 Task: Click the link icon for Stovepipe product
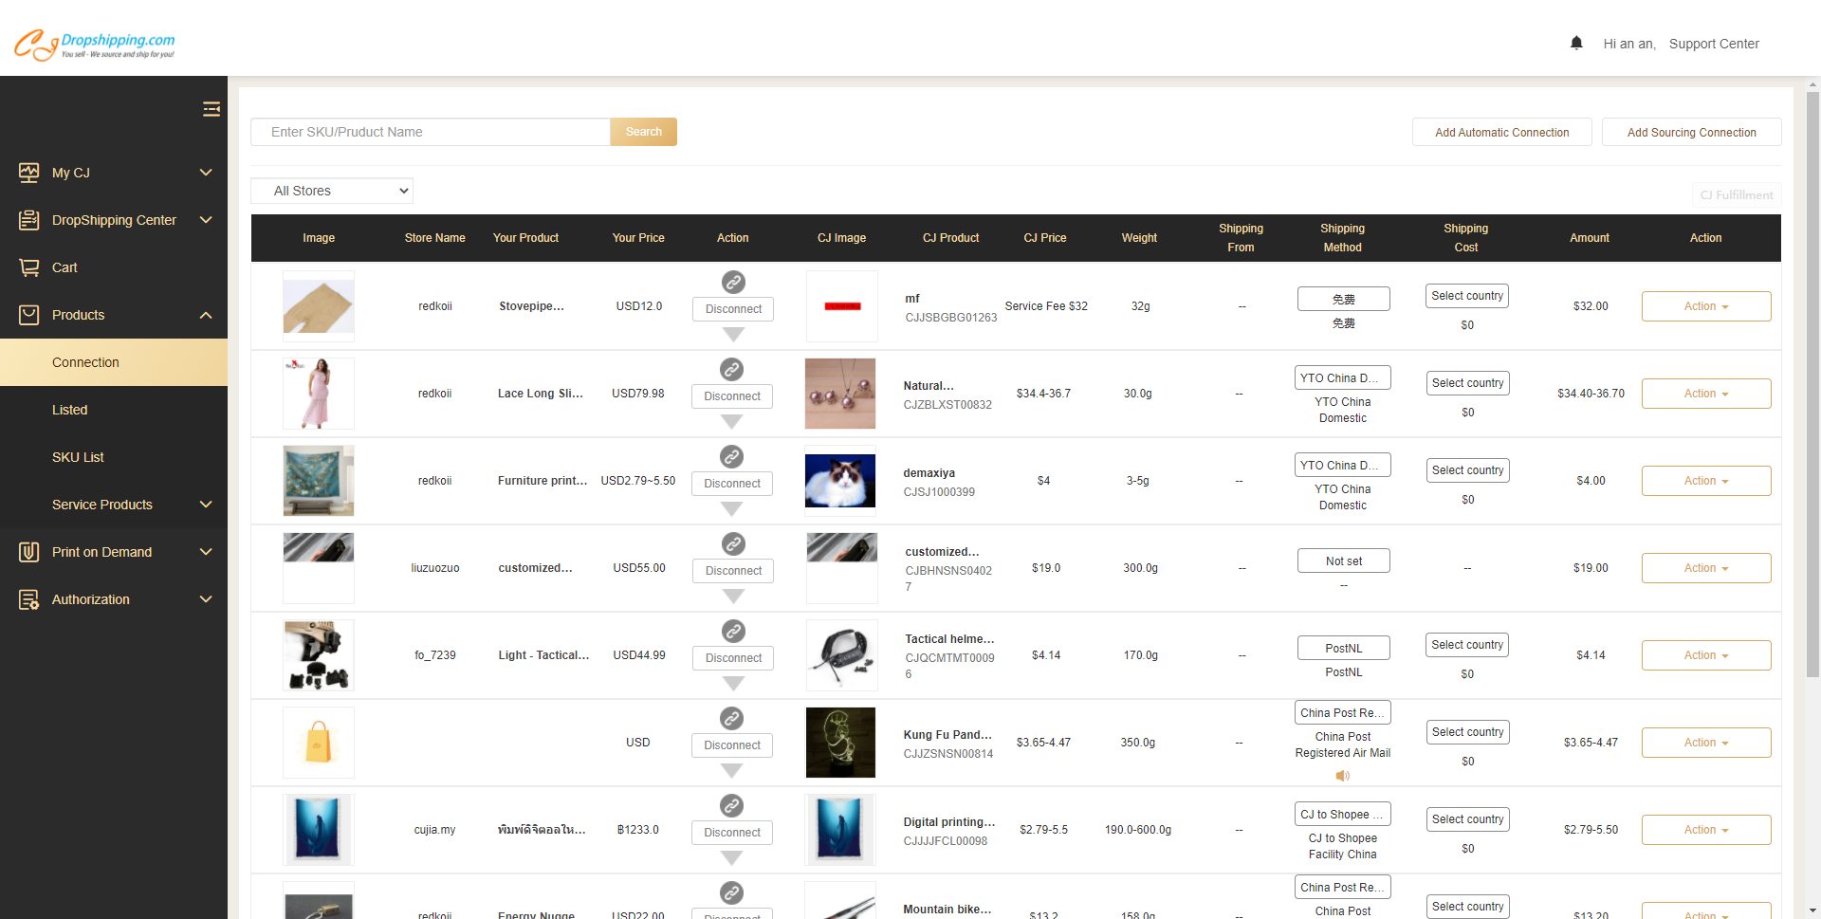[x=733, y=282]
